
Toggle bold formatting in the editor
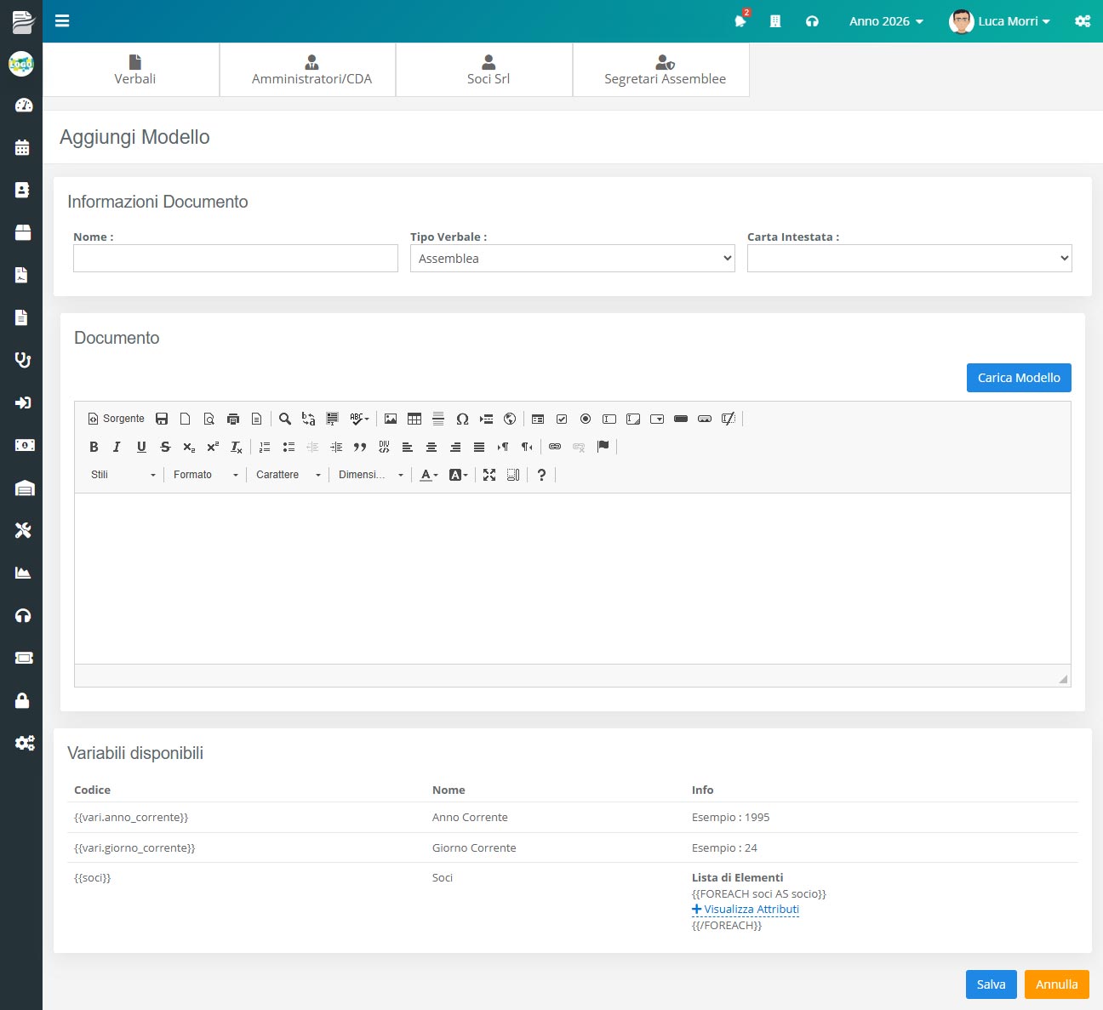click(x=94, y=447)
